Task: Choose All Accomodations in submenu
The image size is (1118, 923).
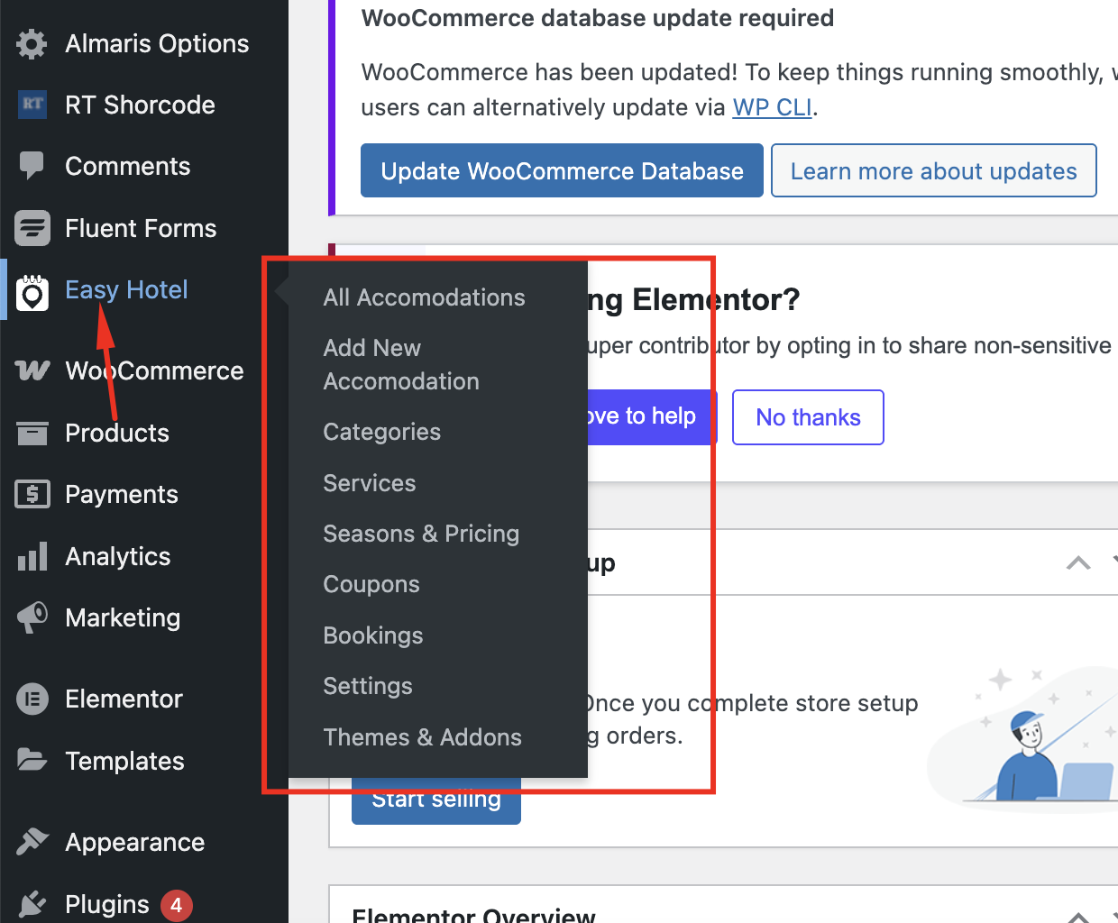Action: pos(424,297)
